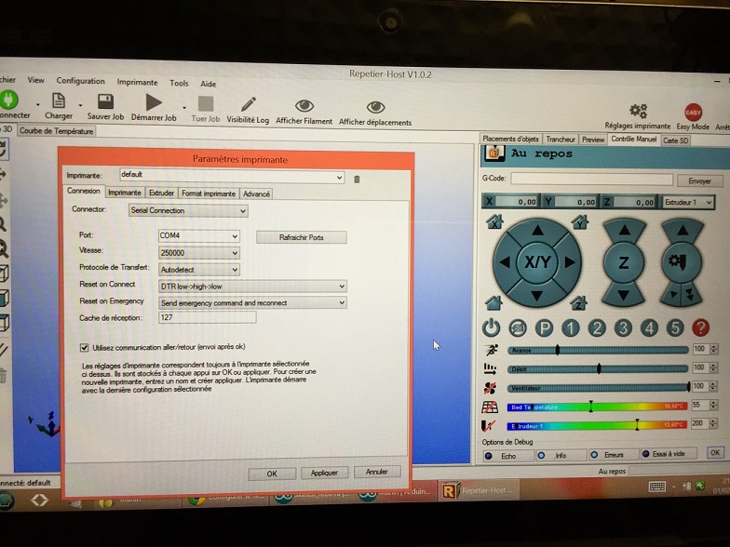Viewport: 730px width, 547px height.
Task: Toggle heated bed icon
Action: [490, 407]
